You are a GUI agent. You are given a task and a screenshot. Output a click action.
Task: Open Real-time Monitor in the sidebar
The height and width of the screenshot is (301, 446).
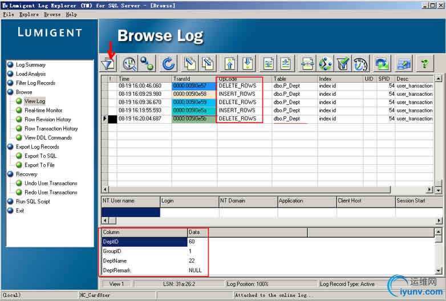43,110
